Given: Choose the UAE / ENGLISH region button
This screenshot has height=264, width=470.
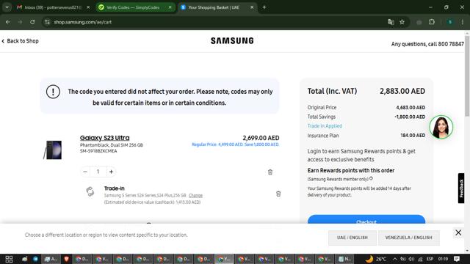Looking at the screenshot, I should (x=352, y=238).
